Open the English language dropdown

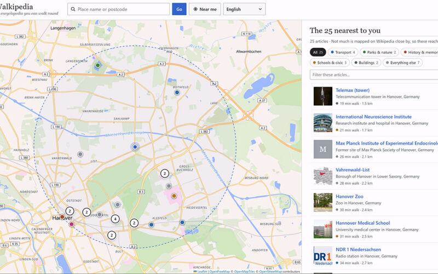(x=244, y=9)
